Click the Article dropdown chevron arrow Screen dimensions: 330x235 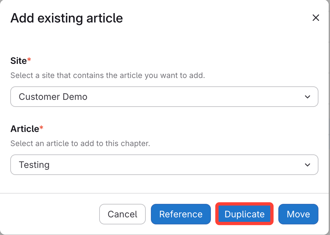click(x=307, y=165)
